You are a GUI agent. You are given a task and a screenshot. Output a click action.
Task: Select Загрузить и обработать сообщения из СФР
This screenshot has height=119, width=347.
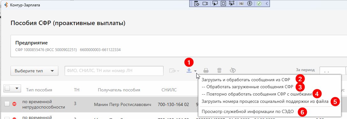(246, 79)
